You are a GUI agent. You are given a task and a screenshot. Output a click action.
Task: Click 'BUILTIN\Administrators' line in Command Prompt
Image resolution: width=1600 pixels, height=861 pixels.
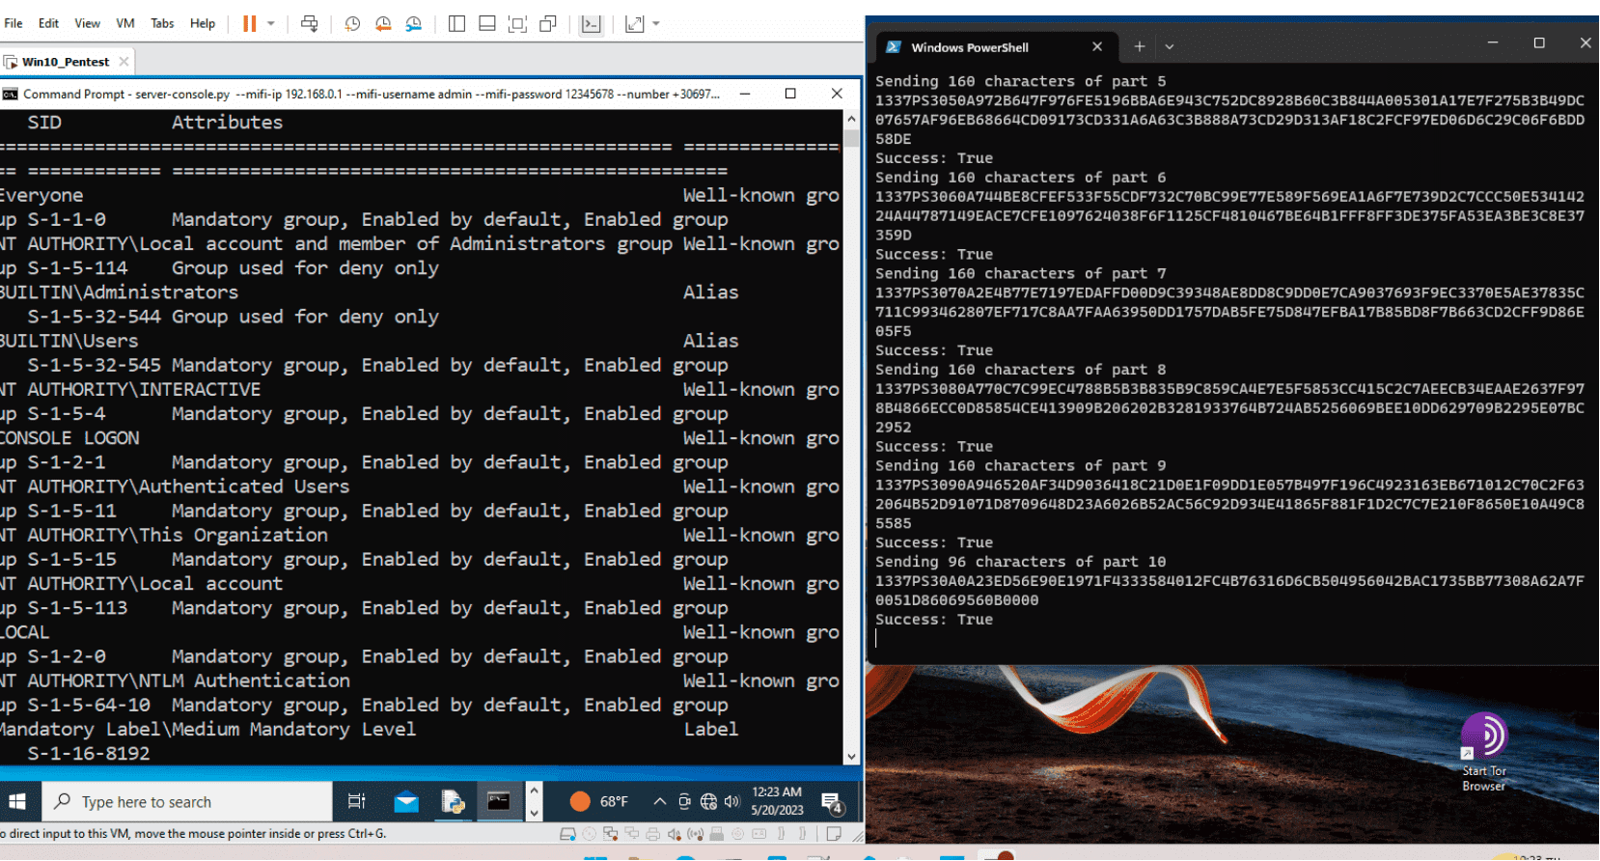(x=119, y=292)
